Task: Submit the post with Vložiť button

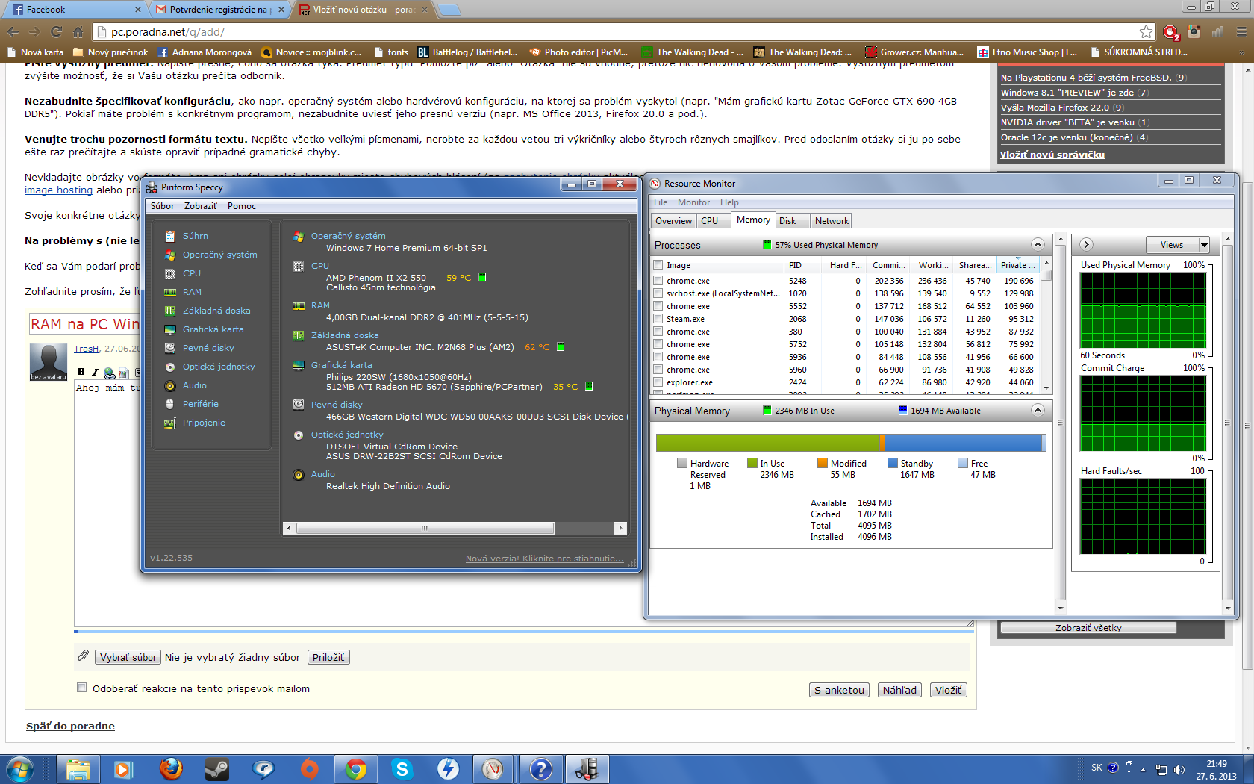Action: point(949,690)
